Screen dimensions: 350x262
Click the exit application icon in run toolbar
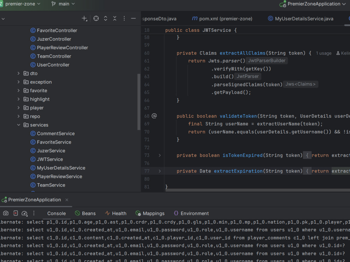coord(15,213)
